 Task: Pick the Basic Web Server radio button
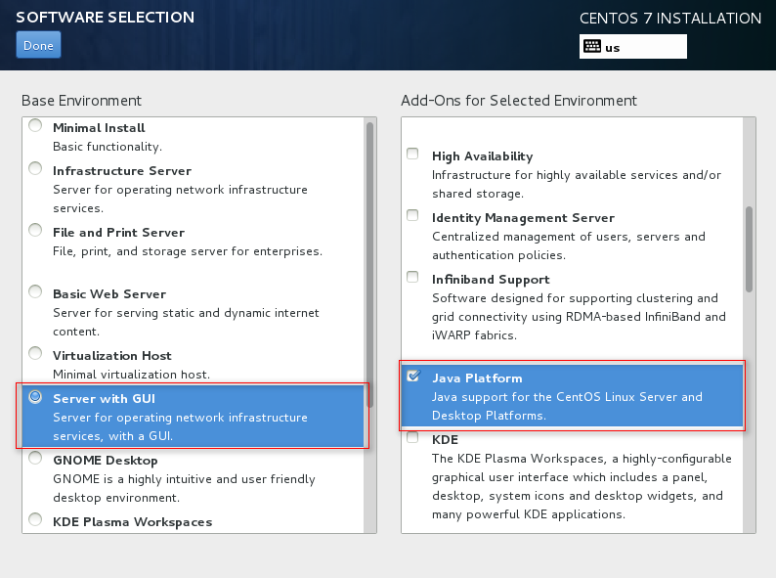35,291
